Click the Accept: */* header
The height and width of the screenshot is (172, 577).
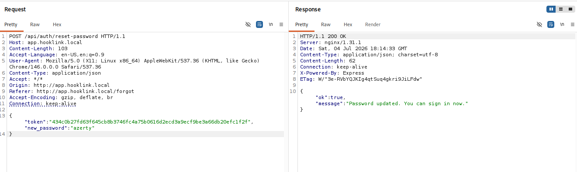point(26,79)
